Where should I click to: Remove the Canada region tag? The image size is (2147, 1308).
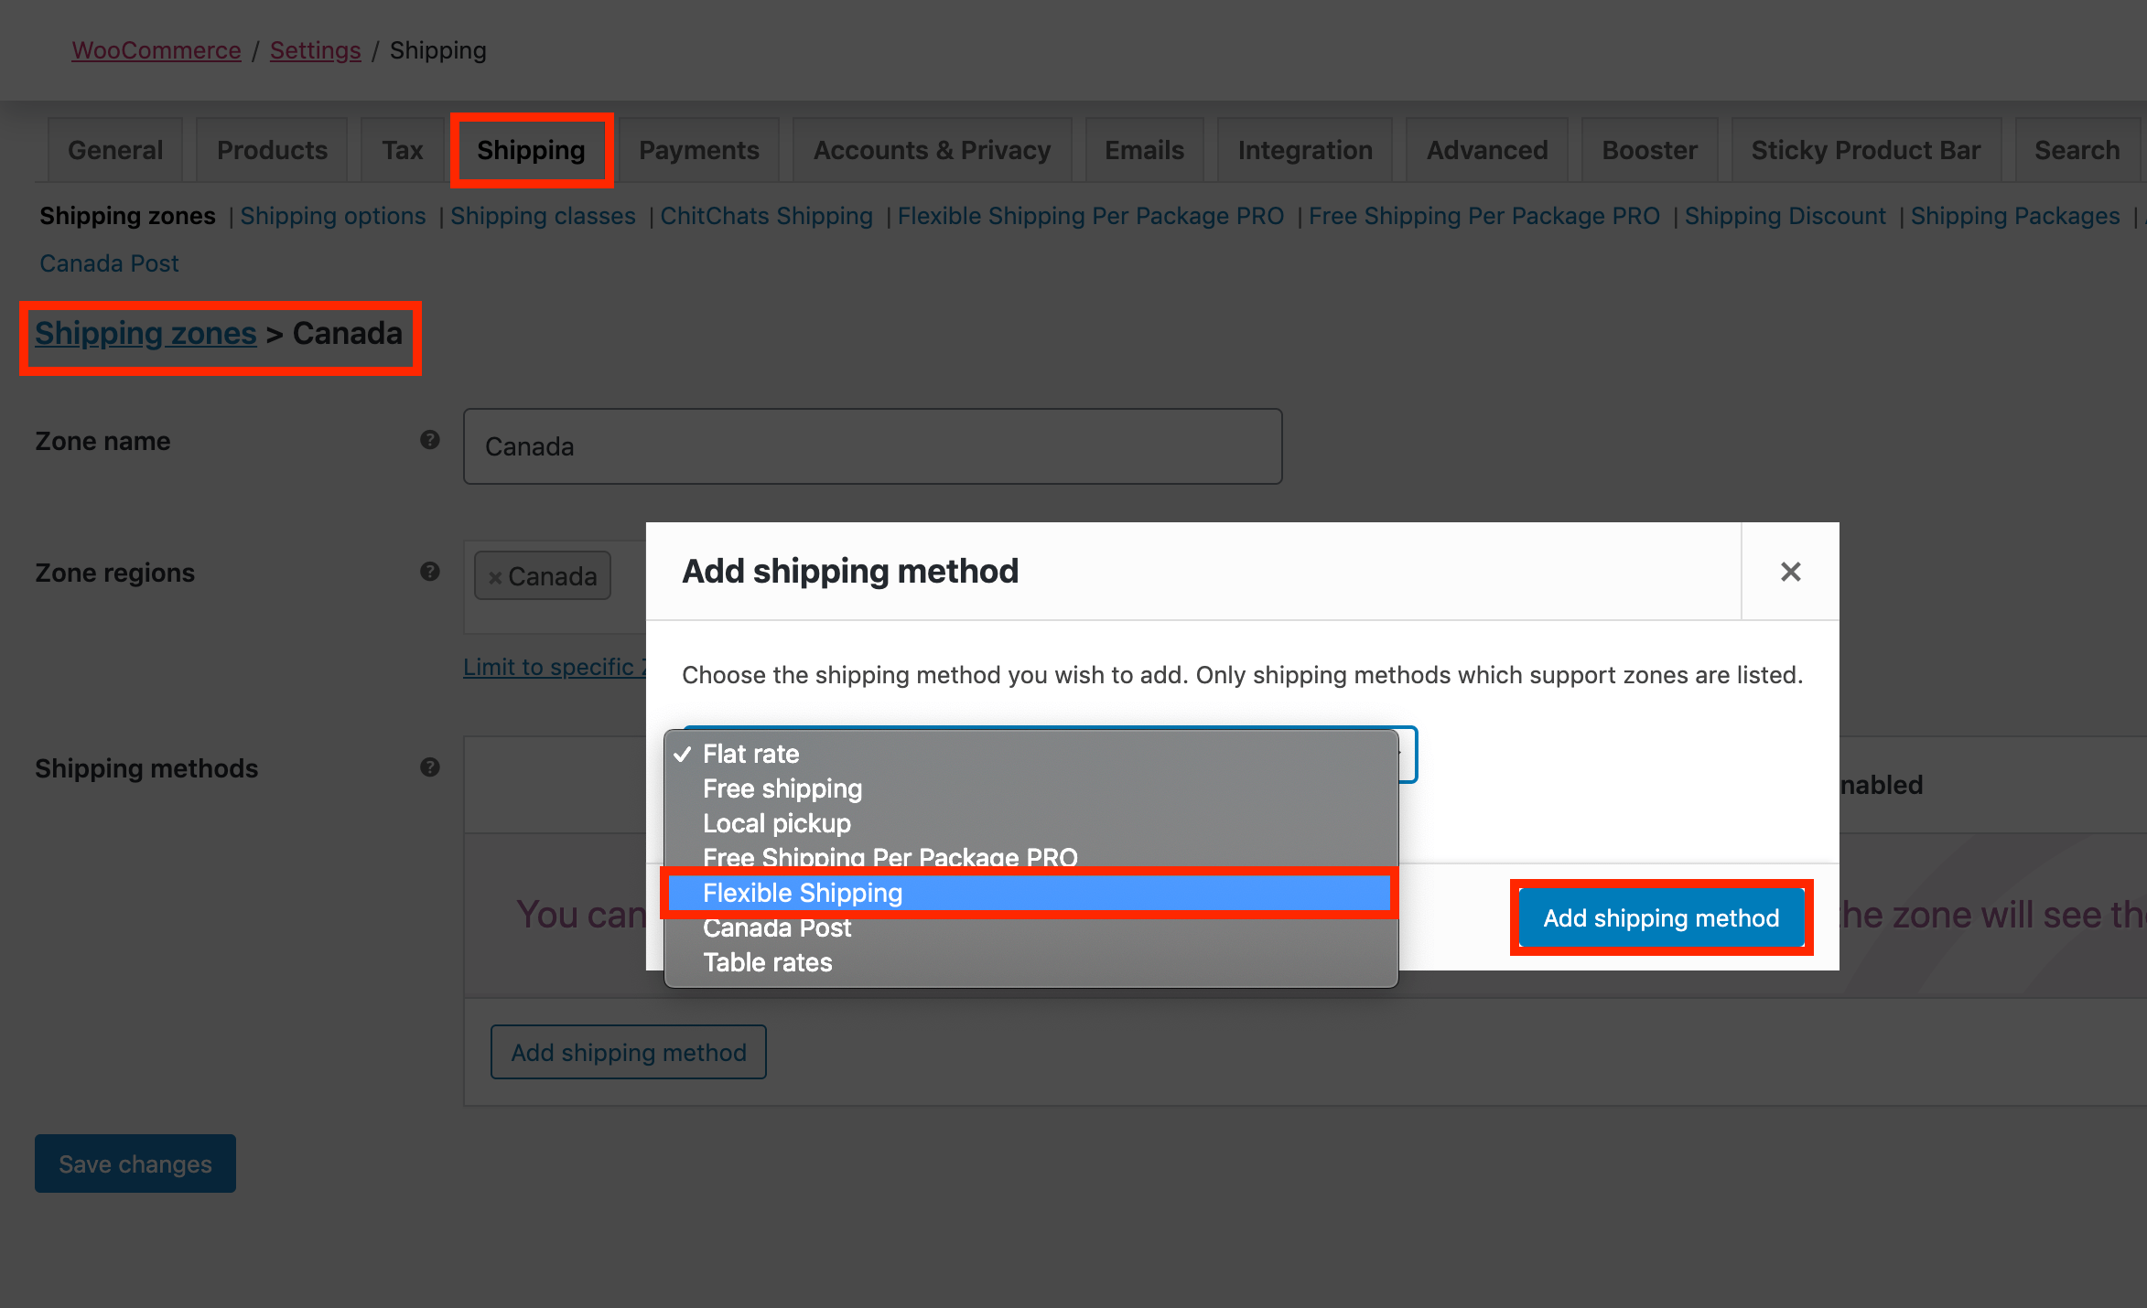pos(495,577)
